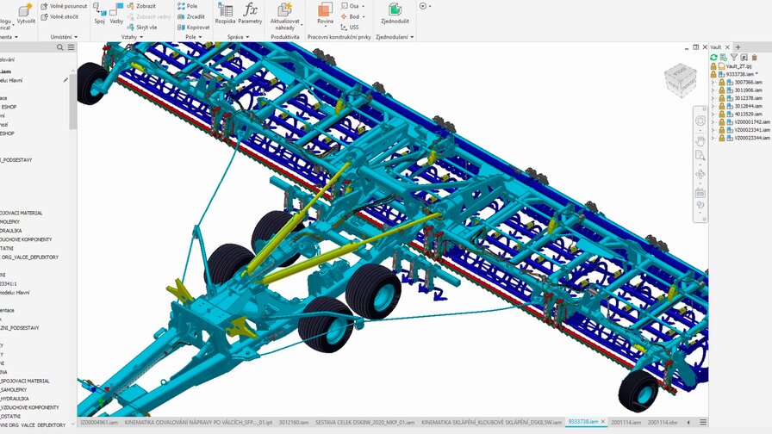Image resolution: width=772 pixels, height=434 pixels.
Task: Click the Zrcadlit mirror button
Action: click(191, 16)
